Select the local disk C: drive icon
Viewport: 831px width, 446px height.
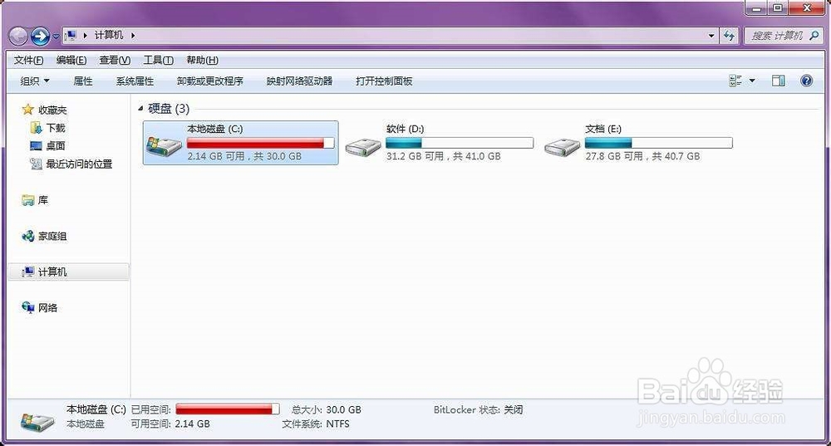pos(164,145)
